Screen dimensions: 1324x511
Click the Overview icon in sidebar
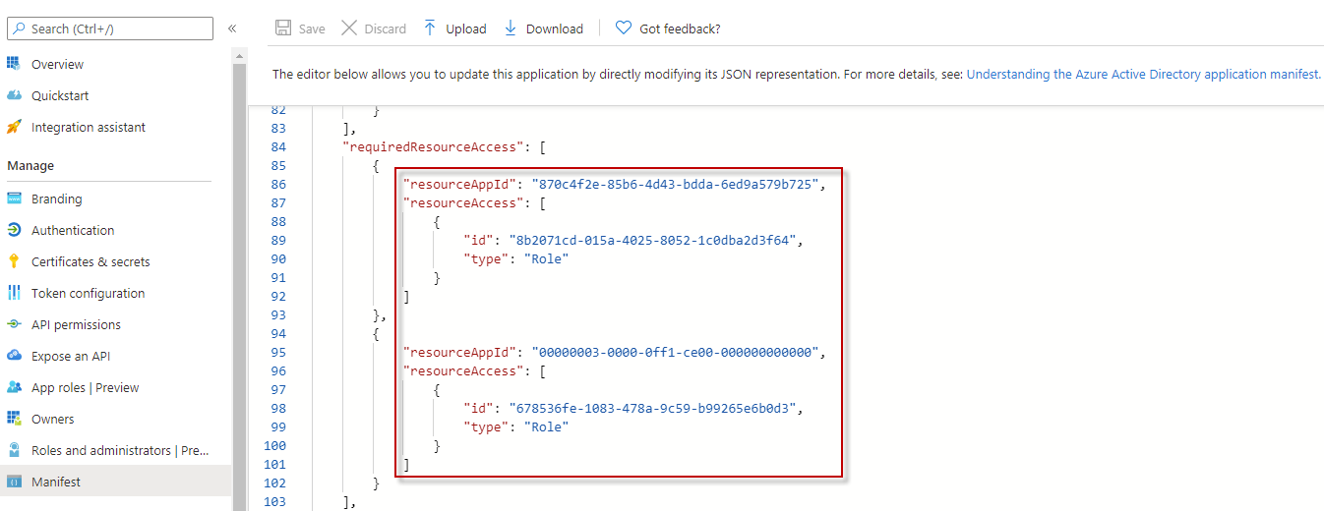pos(14,64)
